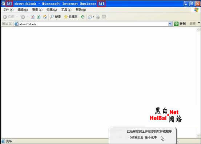The width and height of the screenshot is (201, 144).
Task: Stop page loading with the red X icon
Action: (x=33, y=17)
